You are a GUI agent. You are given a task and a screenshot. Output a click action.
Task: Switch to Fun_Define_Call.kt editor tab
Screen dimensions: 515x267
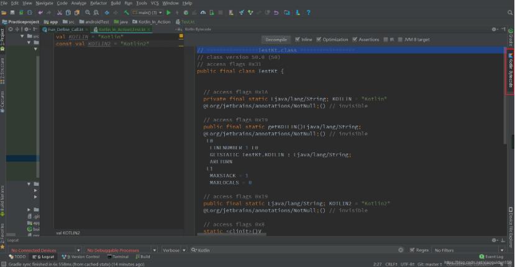pos(65,29)
